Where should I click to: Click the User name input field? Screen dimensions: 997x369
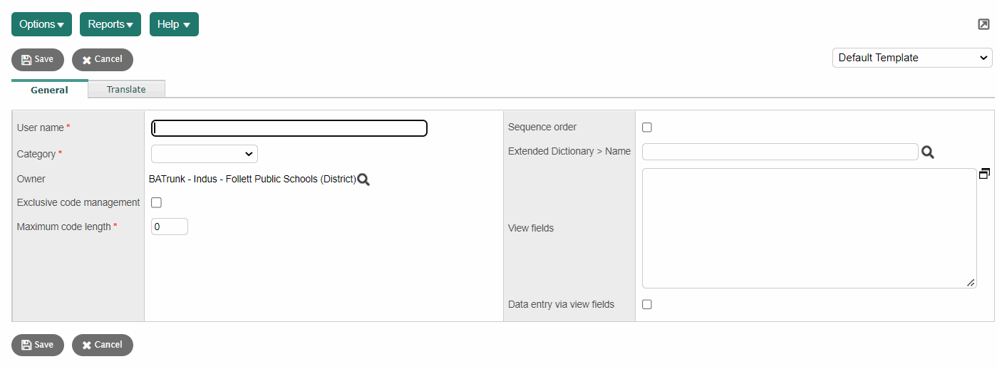(x=289, y=128)
